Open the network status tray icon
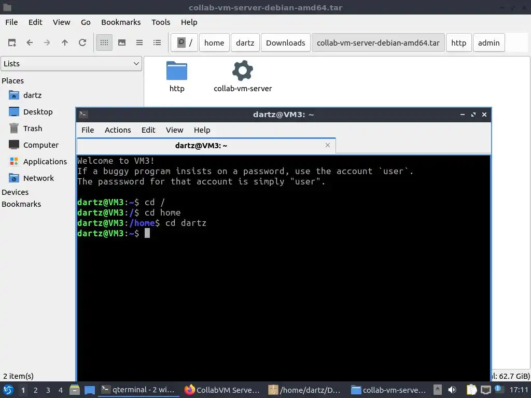 coord(485,390)
